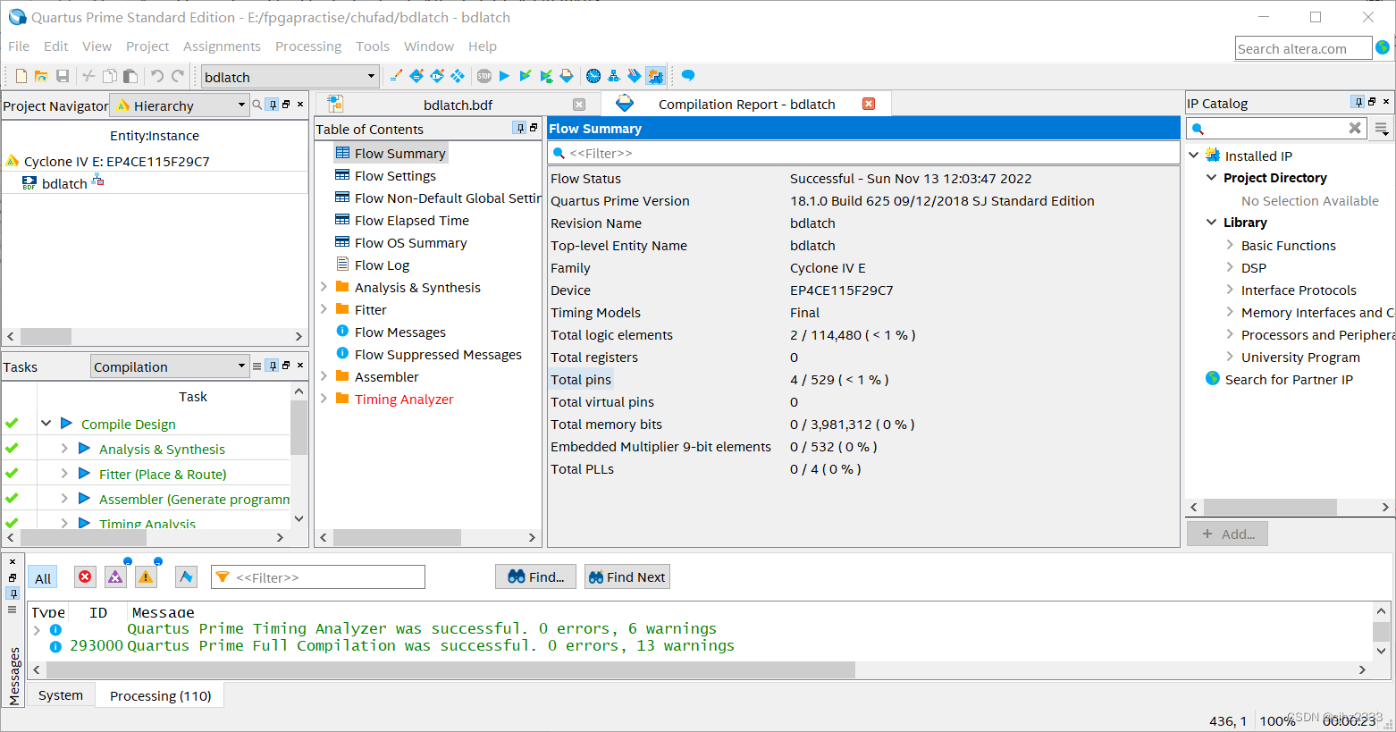Expand the Analysis & Synthesis report folder
Image resolution: width=1396 pixels, height=732 pixels.
click(324, 287)
